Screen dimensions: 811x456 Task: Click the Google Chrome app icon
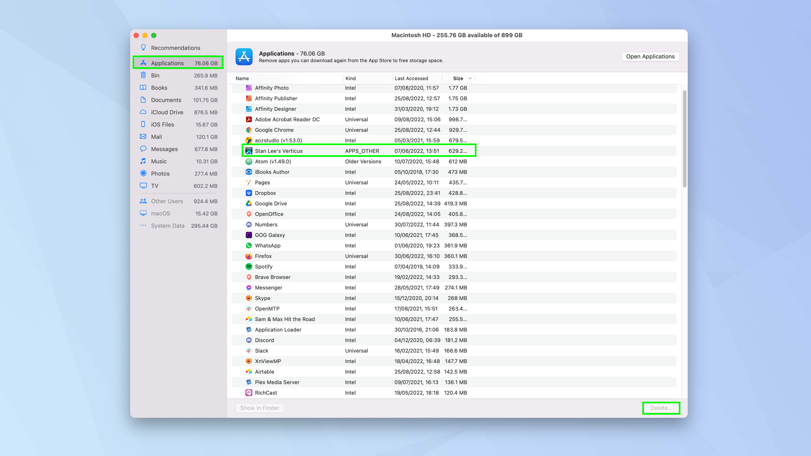pos(249,130)
